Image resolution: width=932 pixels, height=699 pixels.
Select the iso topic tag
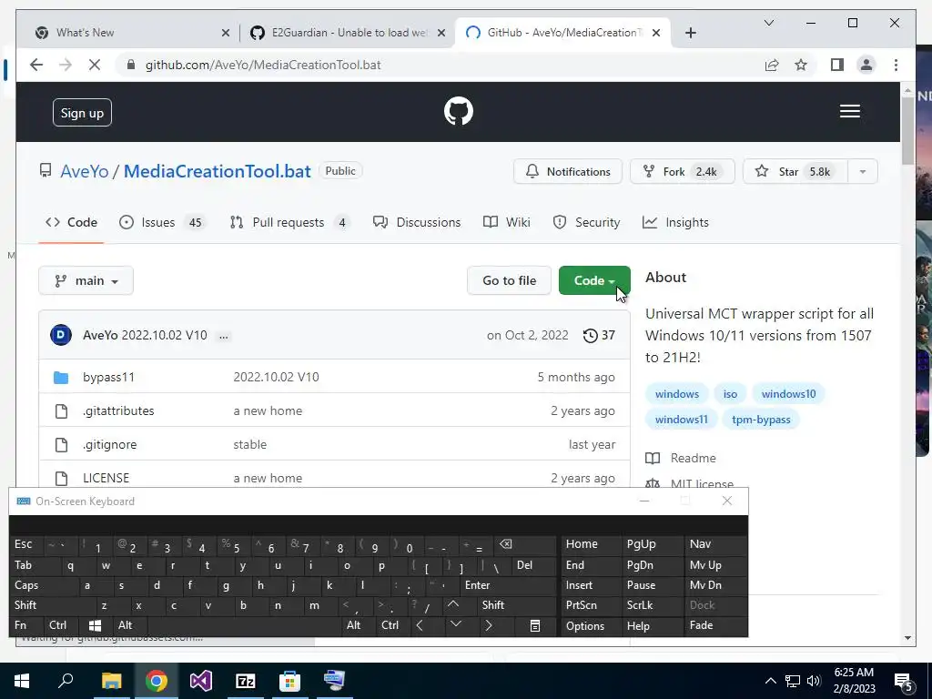tap(730, 394)
